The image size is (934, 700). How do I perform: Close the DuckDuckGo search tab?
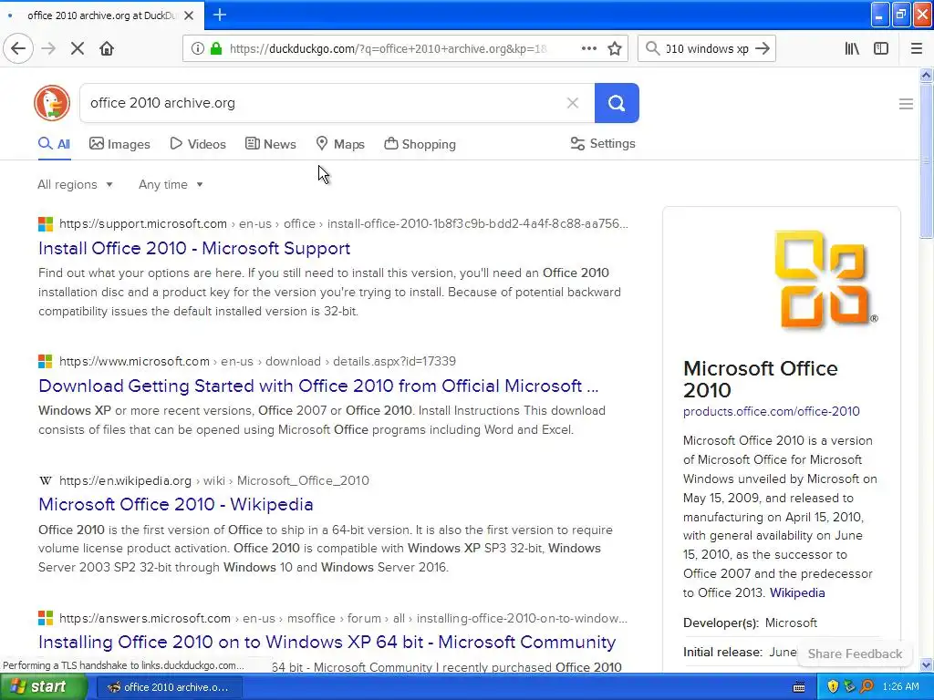[x=189, y=15]
